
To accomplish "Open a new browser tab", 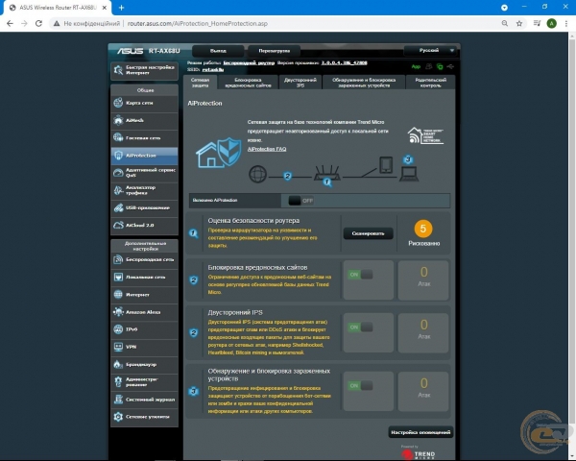I will (121, 8).
